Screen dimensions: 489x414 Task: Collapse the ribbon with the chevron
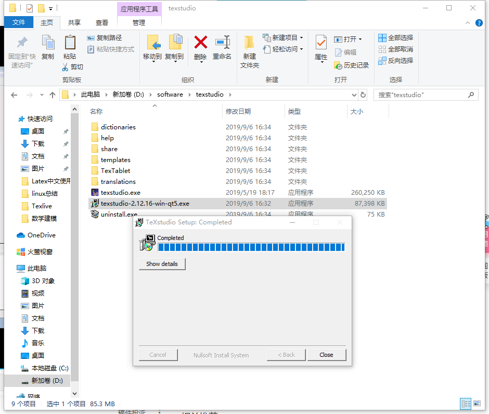point(468,23)
